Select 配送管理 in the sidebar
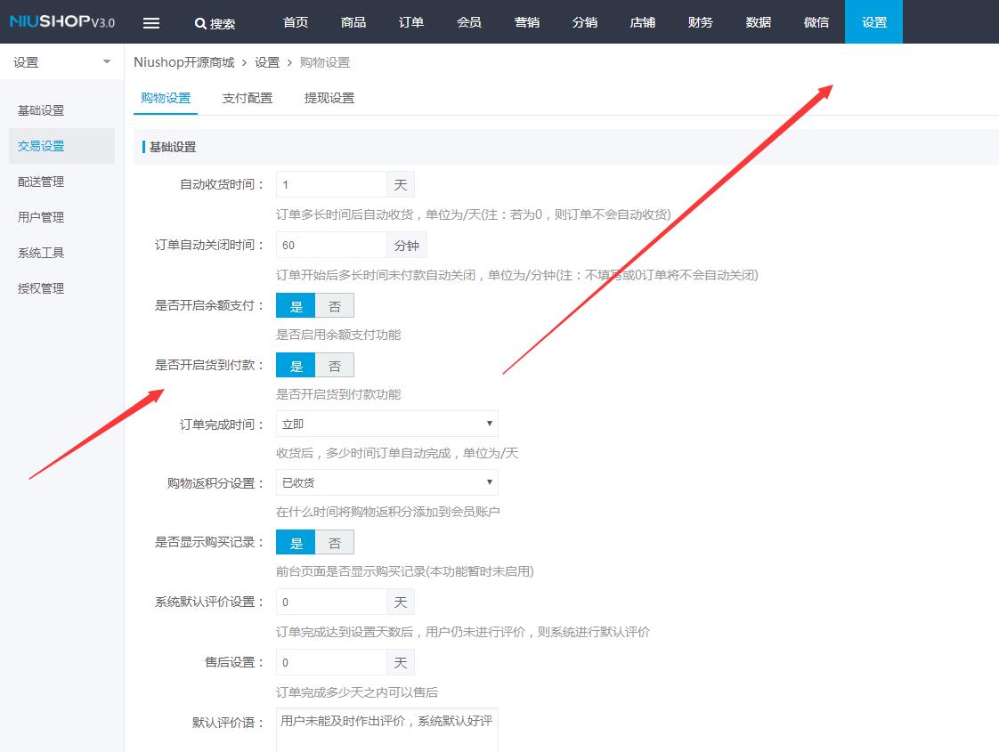Image resolution: width=999 pixels, height=752 pixels. pos(40,181)
